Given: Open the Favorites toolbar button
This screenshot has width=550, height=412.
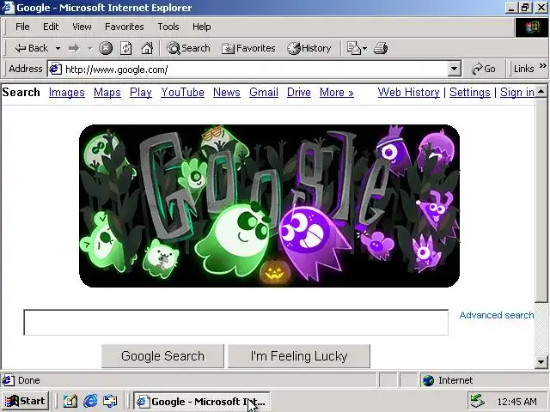Looking at the screenshot, I should (x=248, y=48).
